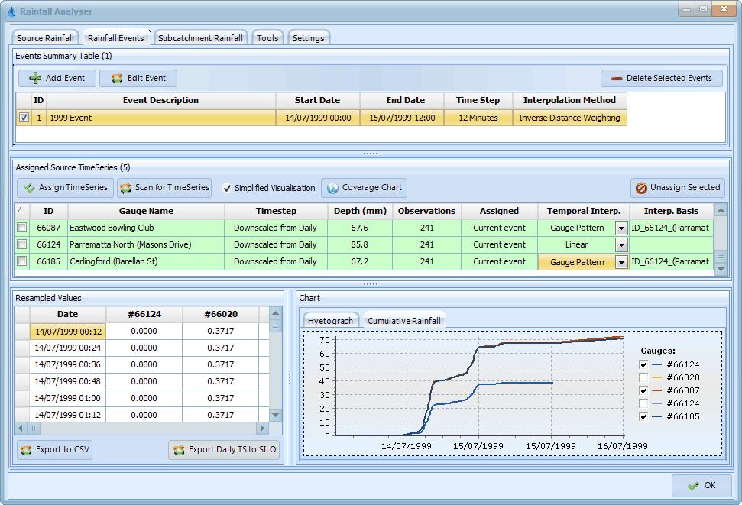
Task: Expand Temporal Interp. dropdown for Carlingford row
Action: point(621,262)
